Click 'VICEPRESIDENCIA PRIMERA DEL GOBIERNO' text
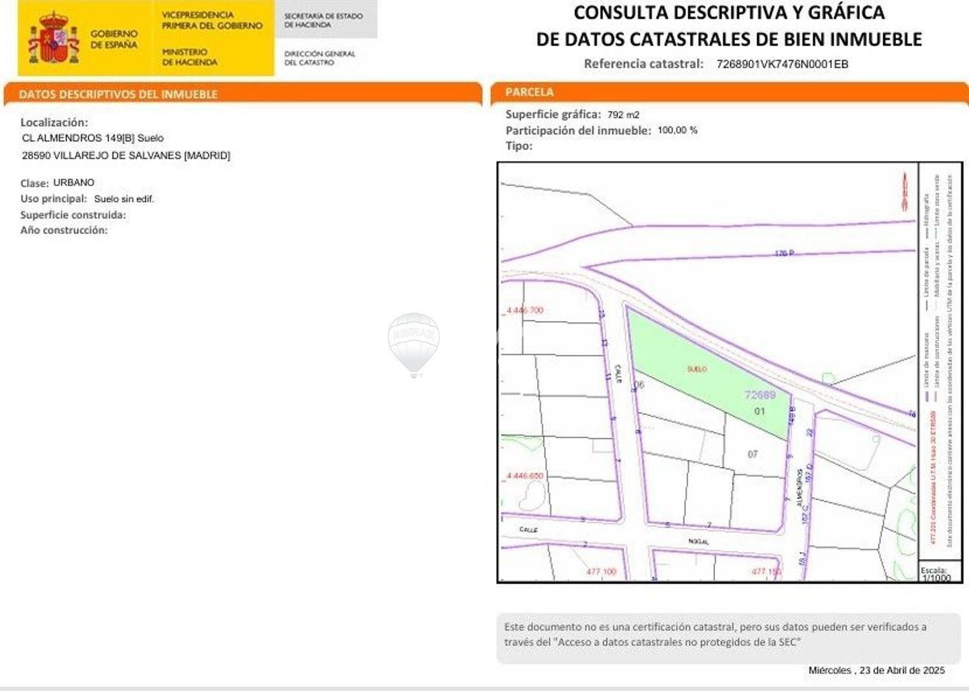Viewport: 969px width, 691px height. (212, 20)
